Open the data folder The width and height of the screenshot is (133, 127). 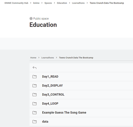pyautogui.click(x=45, y=122)
